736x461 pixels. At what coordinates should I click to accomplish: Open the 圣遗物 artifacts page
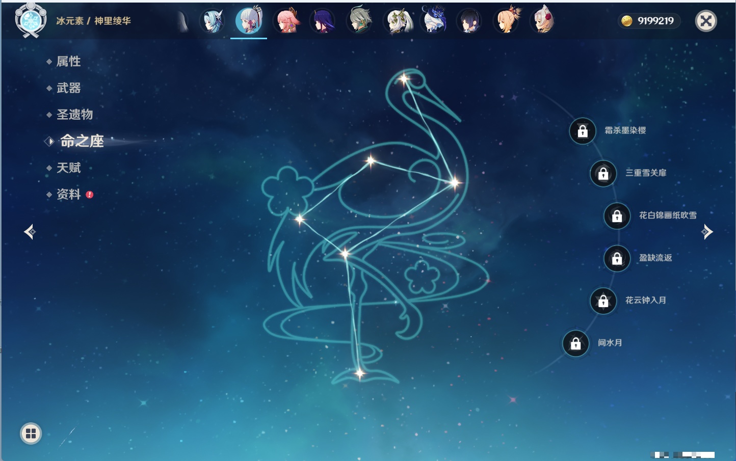(x=74, y=115)
